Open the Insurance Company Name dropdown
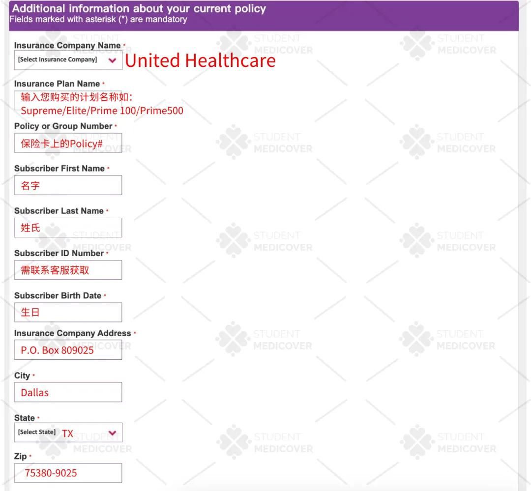The width and height of the screenshot is (531, 491). (x=68, y=60)
